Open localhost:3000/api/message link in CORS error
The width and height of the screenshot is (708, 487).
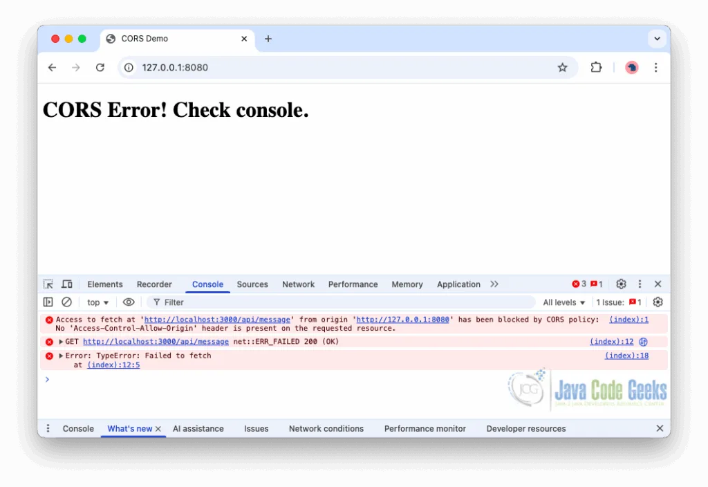click(x=217, y=320)
